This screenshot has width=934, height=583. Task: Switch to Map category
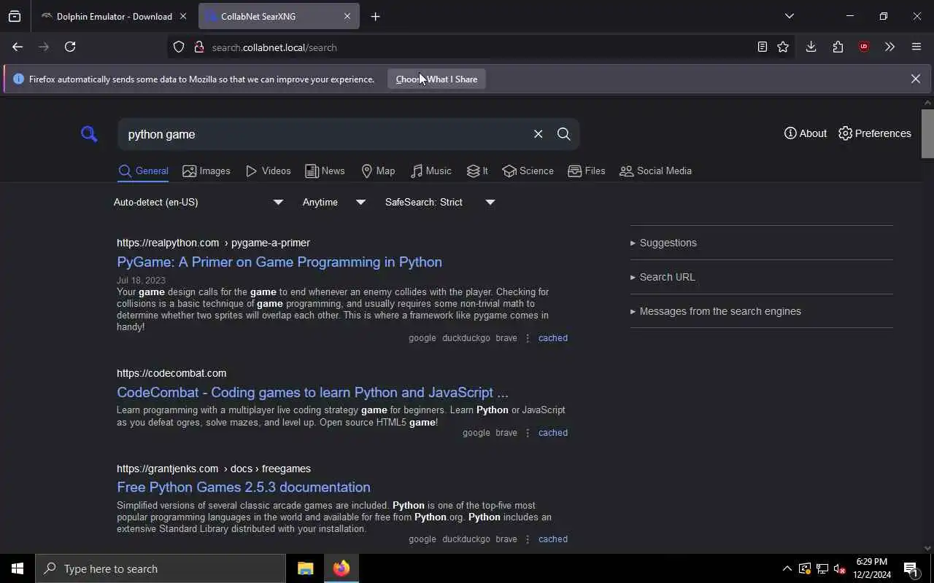coord(378,171)
